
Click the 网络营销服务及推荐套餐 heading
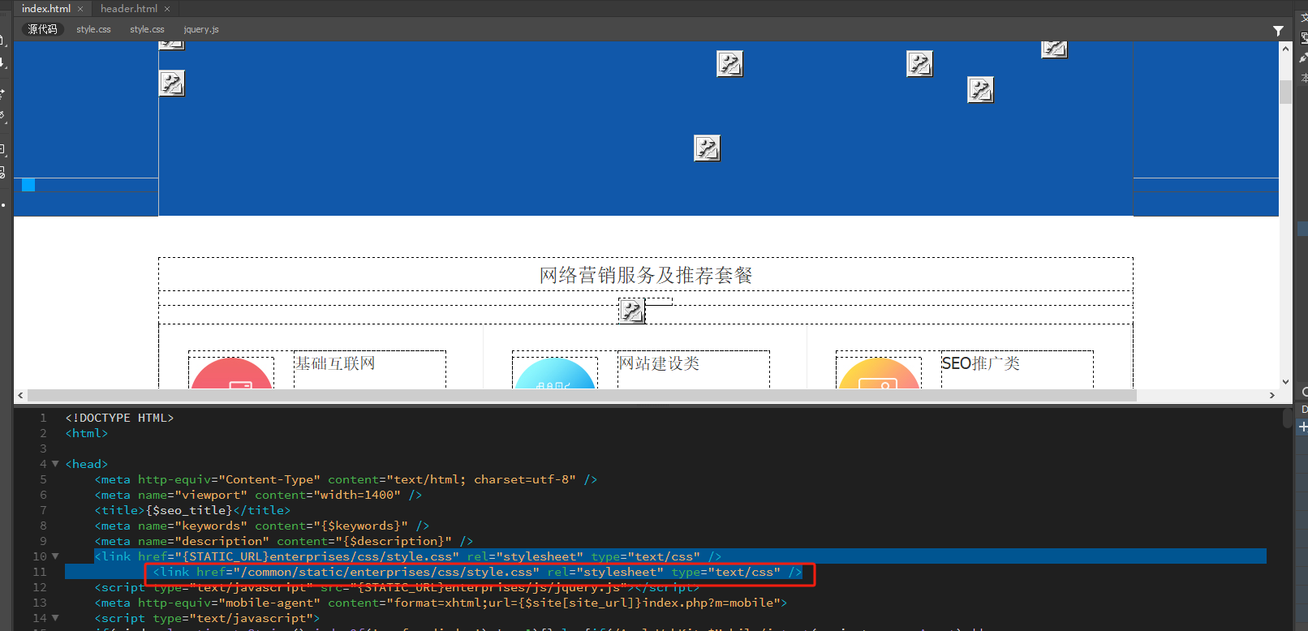click(x=646, y=275)
